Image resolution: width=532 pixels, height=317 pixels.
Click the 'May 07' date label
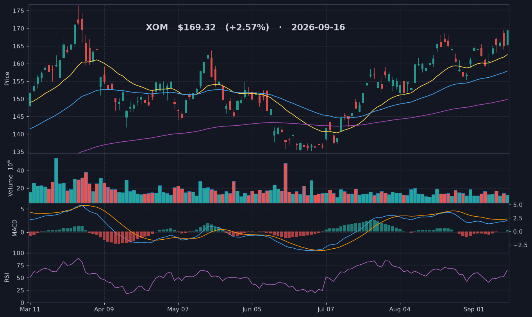coord(178,310)
